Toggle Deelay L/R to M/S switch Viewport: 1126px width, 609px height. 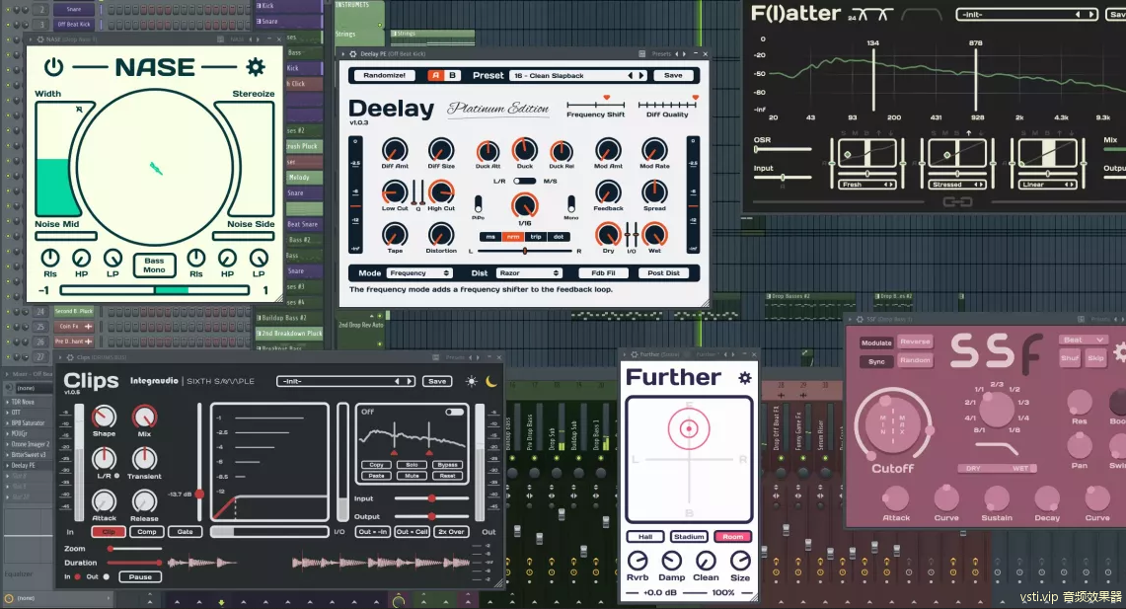[x=524, y=181]
